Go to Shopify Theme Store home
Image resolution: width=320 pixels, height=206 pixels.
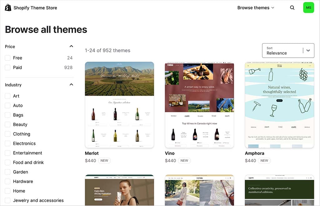(x=35, y=8)
